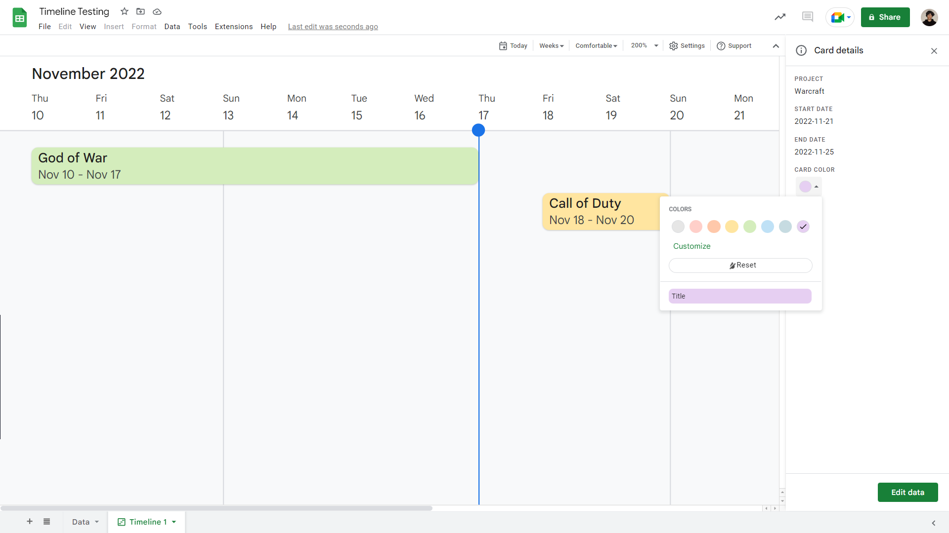The width and height of the screenshot is (949, 533).
Task: Select the God of War timeline card
Action: [255, 166]
